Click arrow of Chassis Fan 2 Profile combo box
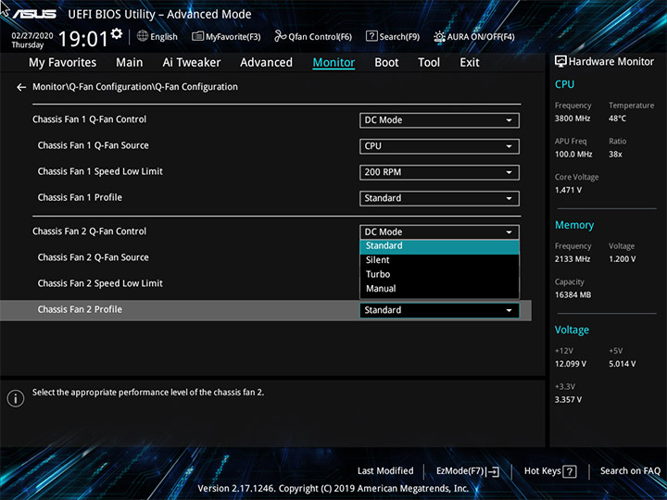This screenshot has width=667, height=500. pos(509,311)
